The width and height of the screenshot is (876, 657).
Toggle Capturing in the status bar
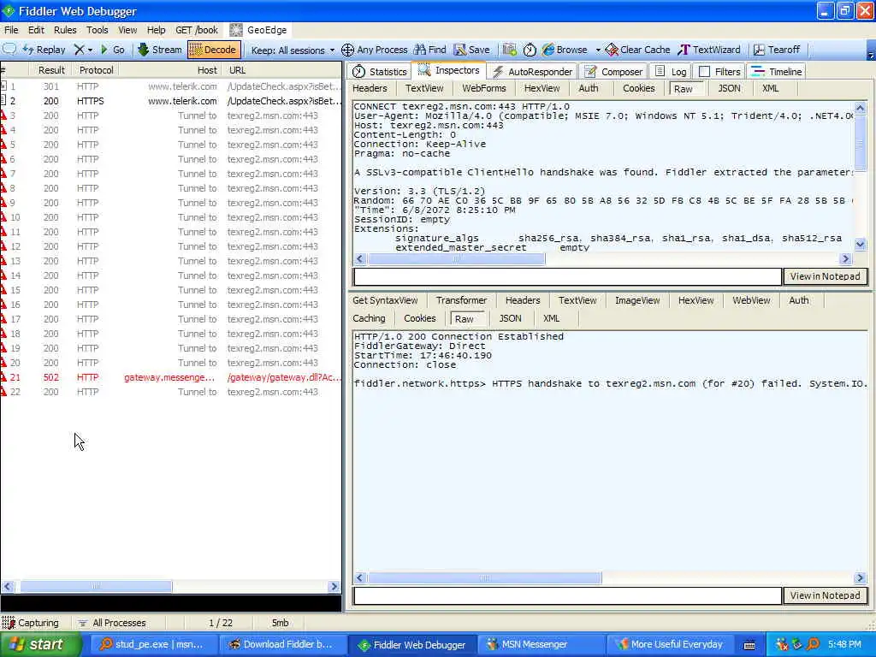click(31, 623)
